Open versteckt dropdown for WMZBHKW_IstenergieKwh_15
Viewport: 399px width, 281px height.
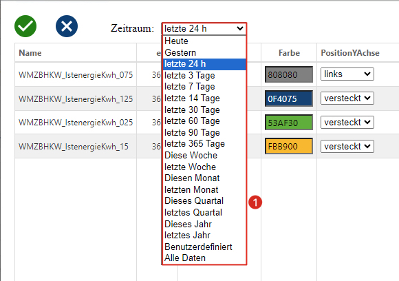point(347,146)
